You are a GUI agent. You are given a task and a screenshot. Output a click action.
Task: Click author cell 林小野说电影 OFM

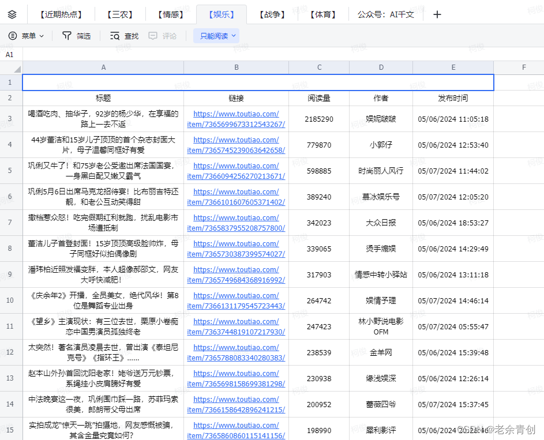click(381, 326)
